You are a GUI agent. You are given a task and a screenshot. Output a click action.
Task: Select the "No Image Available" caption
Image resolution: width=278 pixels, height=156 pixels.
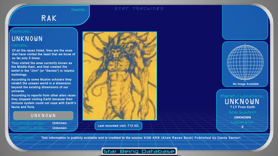(x=246, y=84)
